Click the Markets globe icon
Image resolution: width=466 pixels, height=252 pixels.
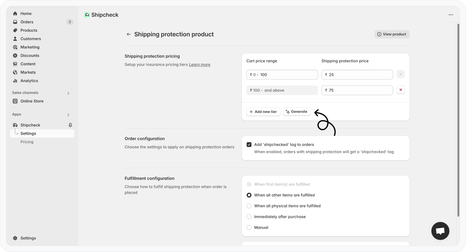(x=15, y=72)
